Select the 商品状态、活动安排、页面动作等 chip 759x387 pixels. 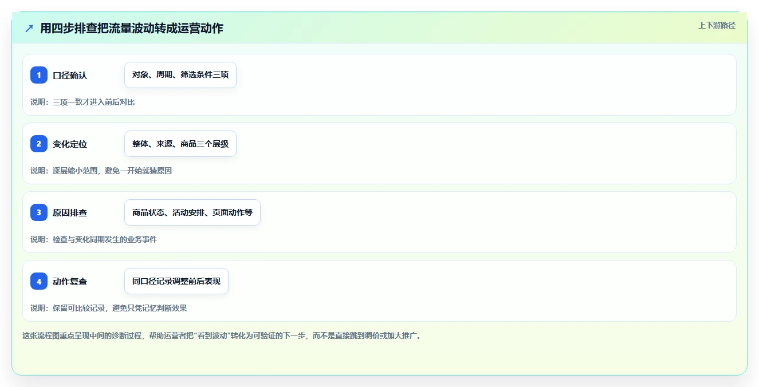[x=192, y=212]
